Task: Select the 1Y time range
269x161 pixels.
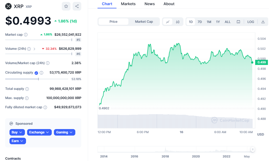Action: 218,22
